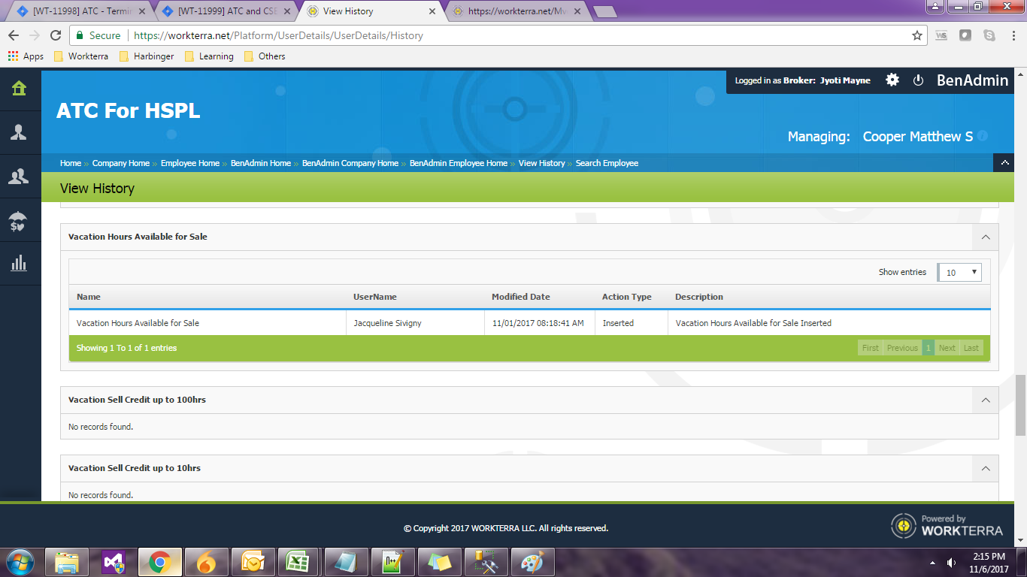This screenshot has height=577, width=1027.
Task: Bookmark this page with the star icon
Action: (x=916, y=35)
